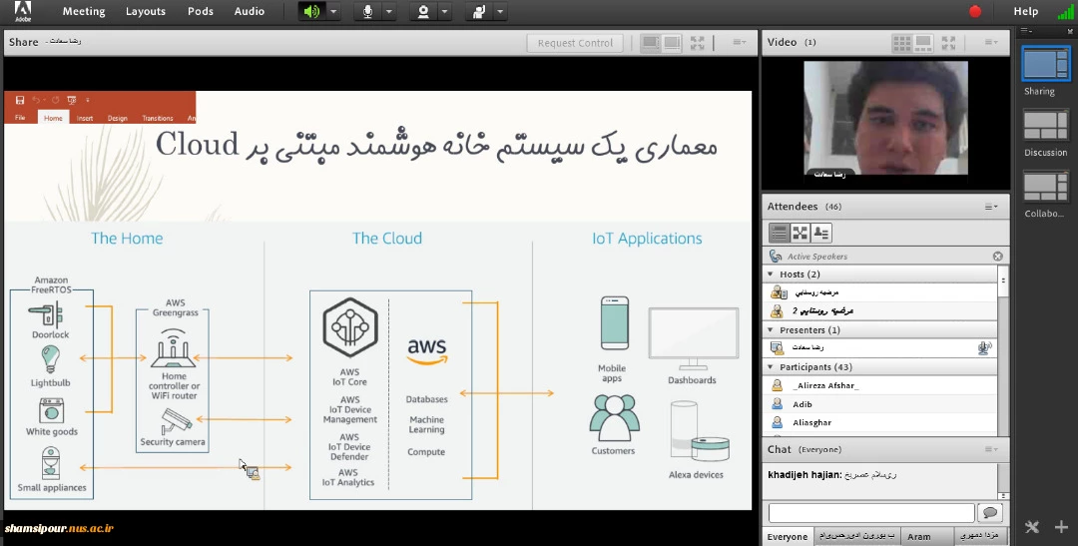Select participant Adib
Screen dimensions: 1078x546
point(880,404)
